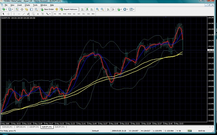Select the diagonal Trendline tool

coord(24,14)
